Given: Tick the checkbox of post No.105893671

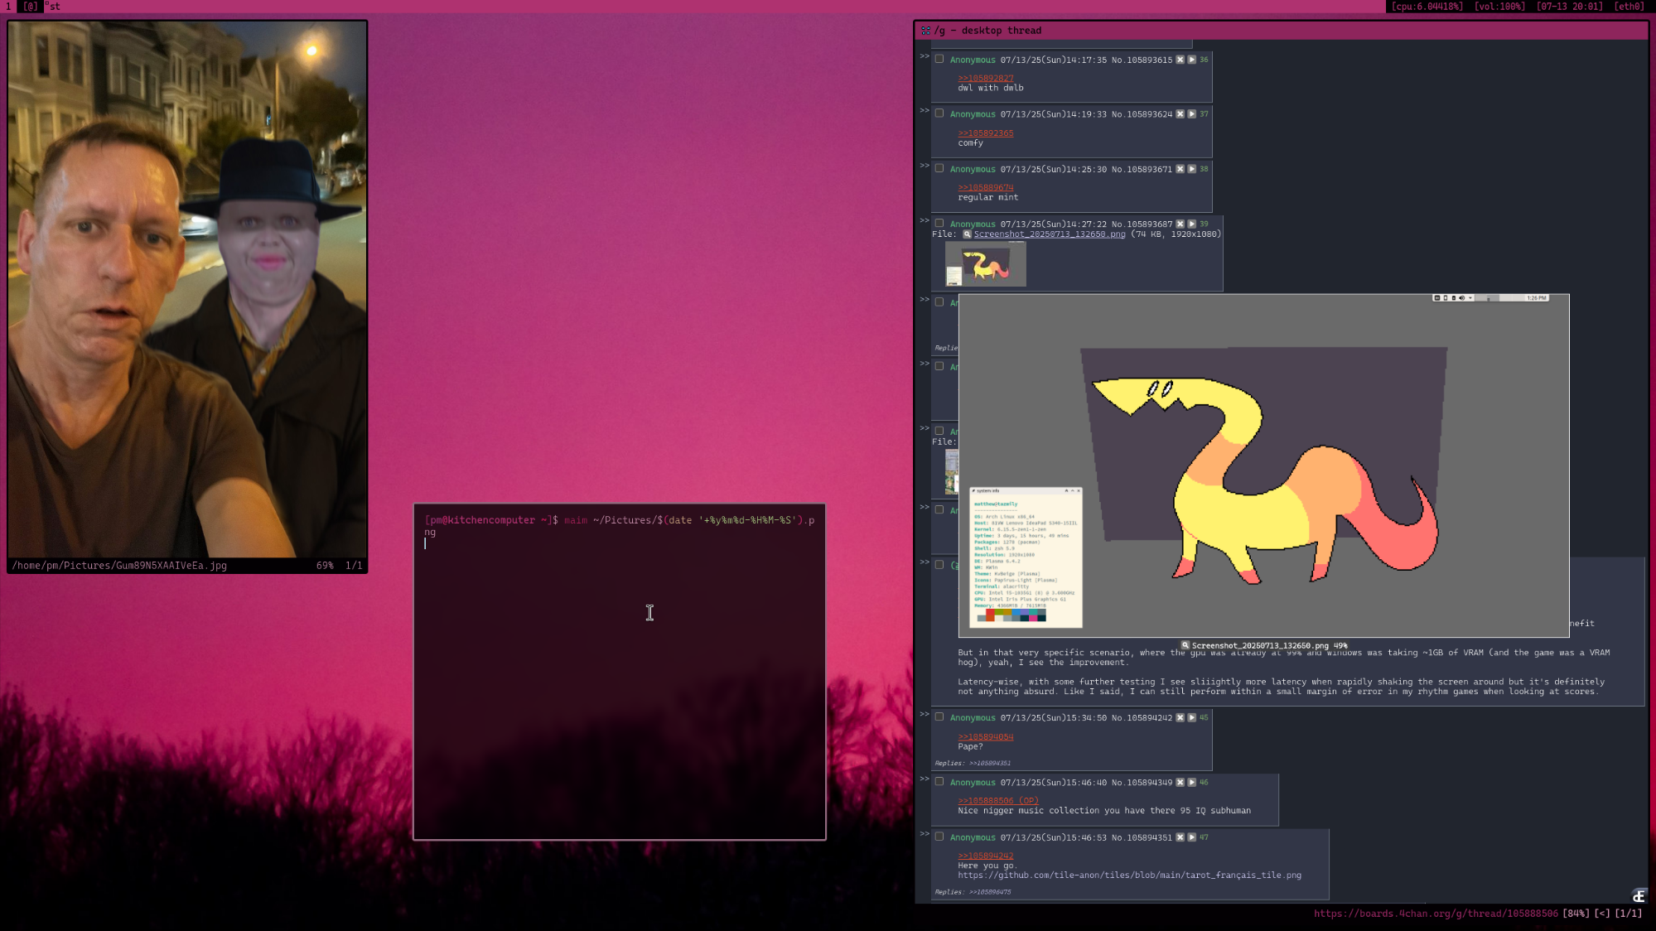Looking at the screenshot, I should 939,168.
